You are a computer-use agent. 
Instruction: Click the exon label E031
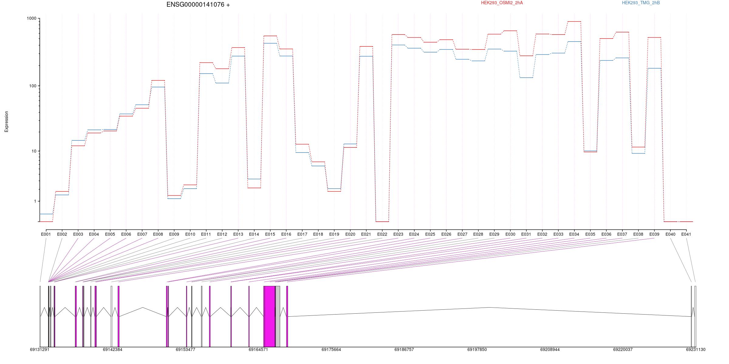pos(526,234)
